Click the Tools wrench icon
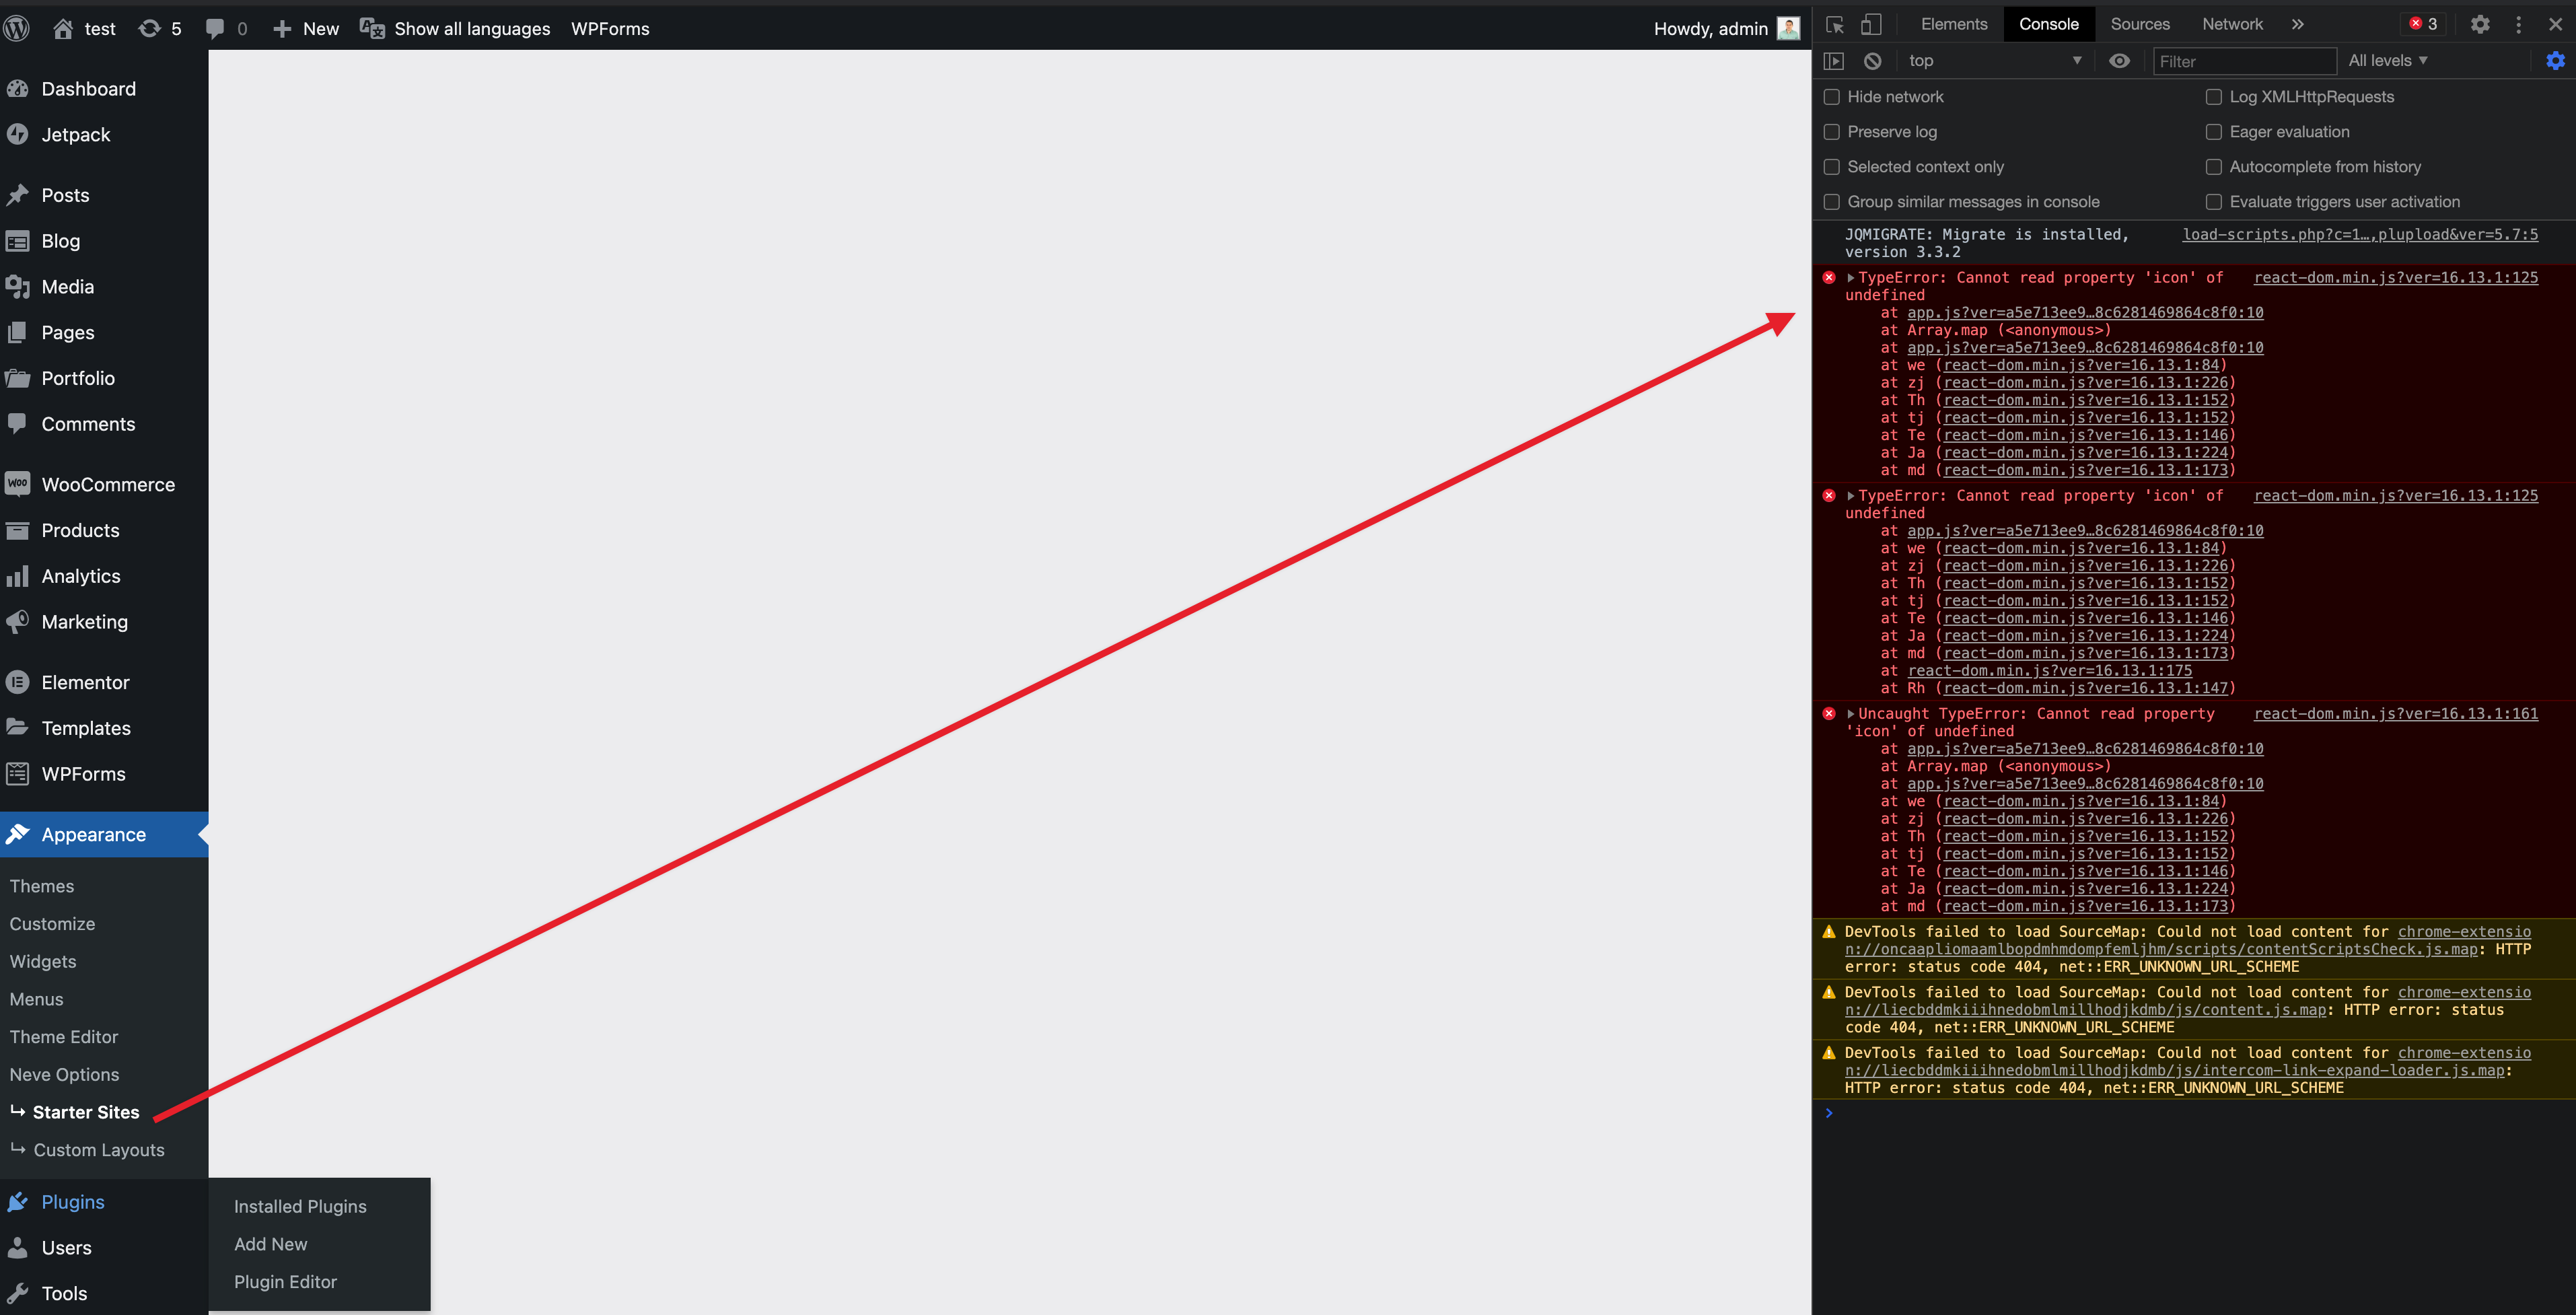The height and width of the screenshot is (1315, 2576). [18, 1293]
